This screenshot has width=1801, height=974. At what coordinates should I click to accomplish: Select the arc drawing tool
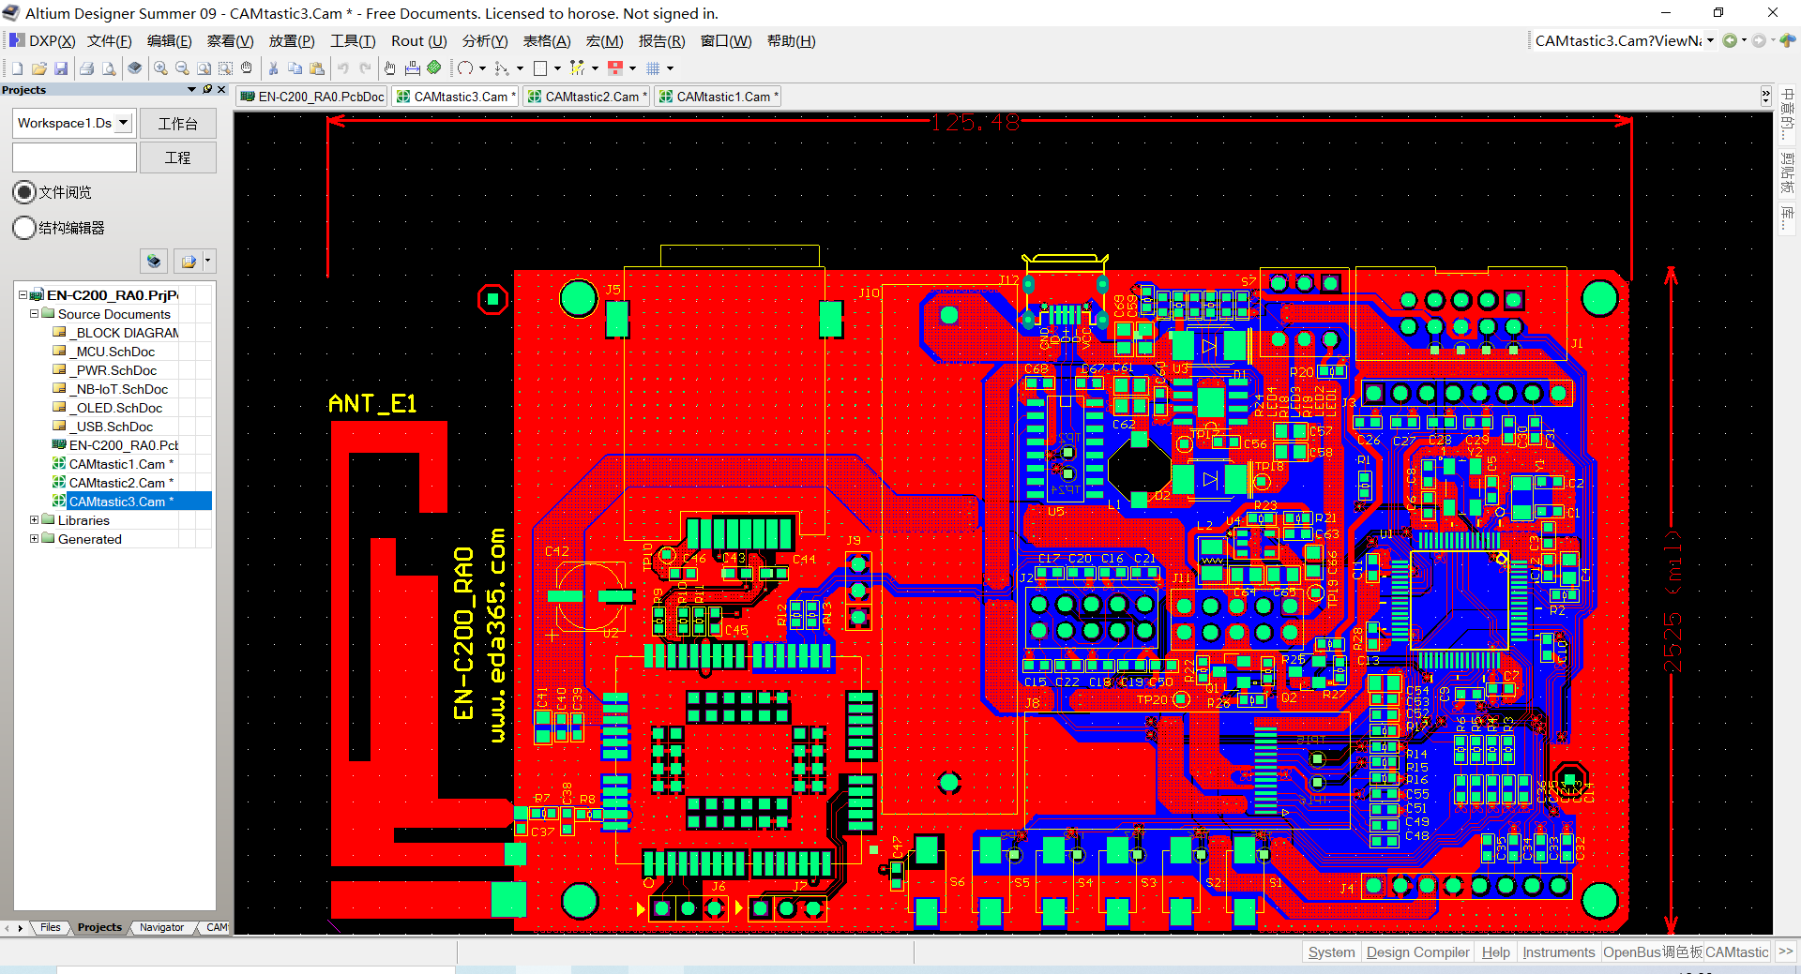465,68
